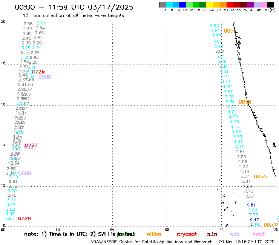This screenshot has width=279, height=245.
Task: Click the cyan 6 ft legend color swatch
Action: pyautogui.click(x=169, y=5)
